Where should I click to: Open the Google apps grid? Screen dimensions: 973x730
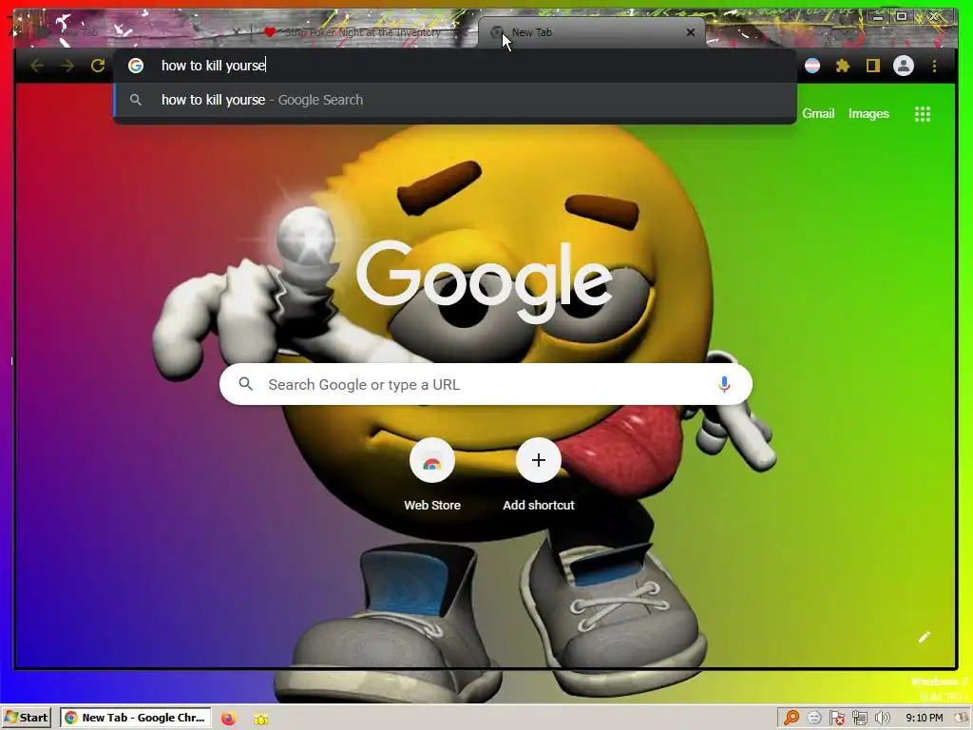(922, 114)
